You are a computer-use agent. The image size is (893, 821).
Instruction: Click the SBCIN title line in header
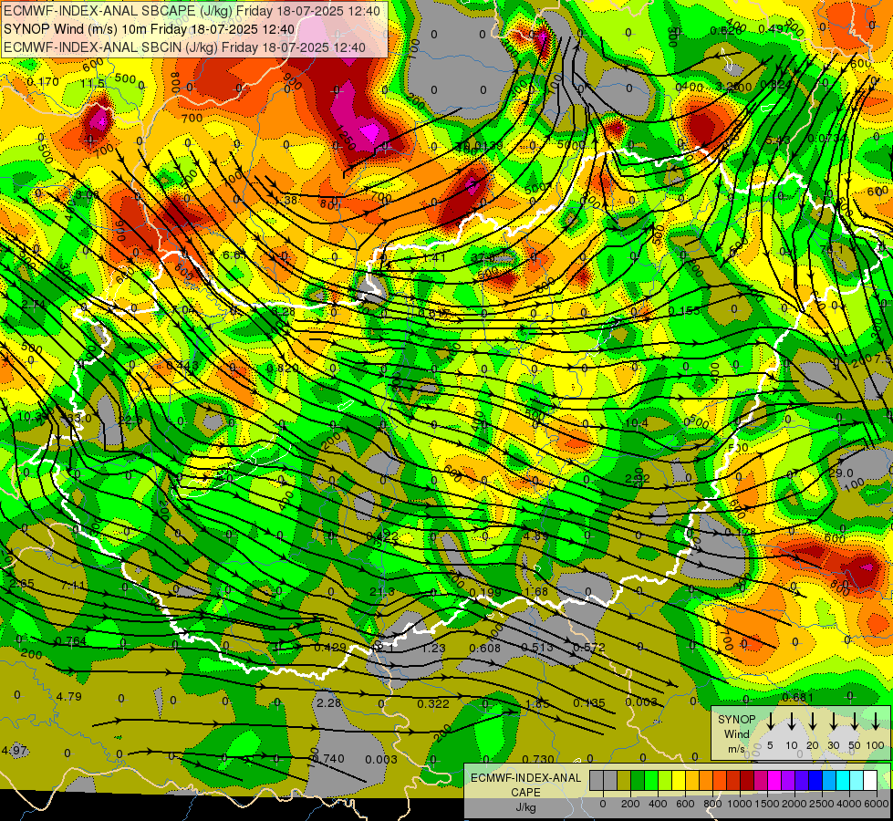coord(184,47)
